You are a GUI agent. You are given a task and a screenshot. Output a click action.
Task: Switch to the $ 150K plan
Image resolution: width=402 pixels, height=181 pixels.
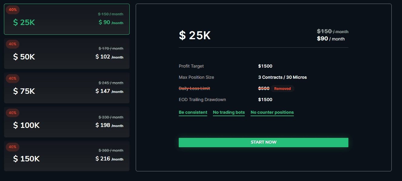pos(67,156)
